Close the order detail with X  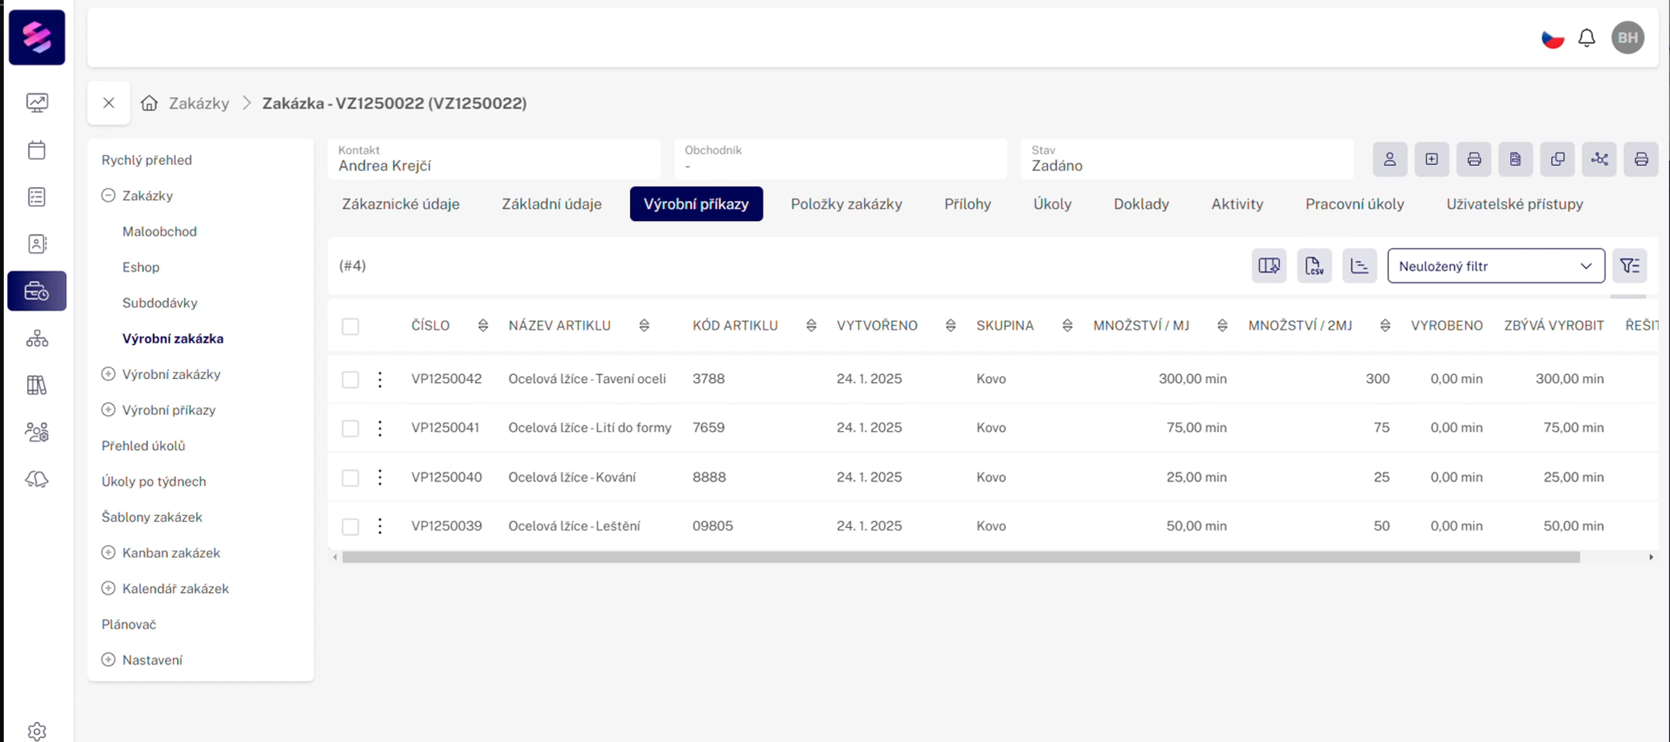click(x=109, y=103)
